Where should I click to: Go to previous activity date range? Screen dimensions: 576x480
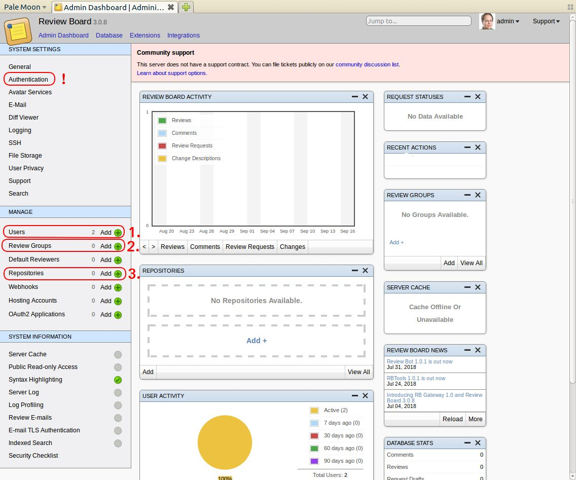145,247
